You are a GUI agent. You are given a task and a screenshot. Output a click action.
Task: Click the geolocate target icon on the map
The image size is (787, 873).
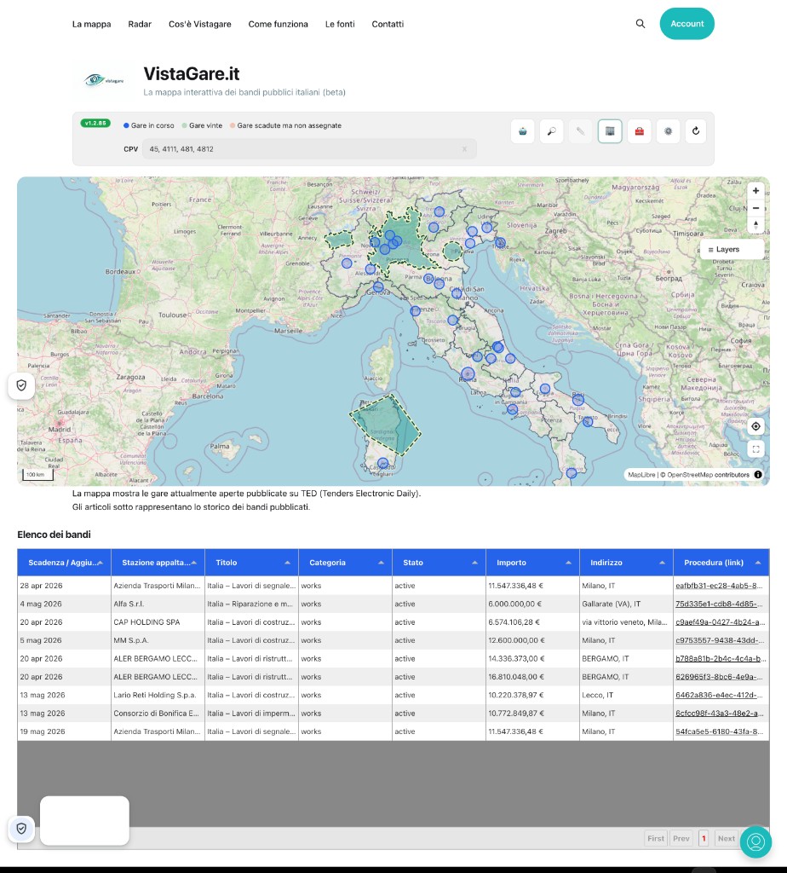755,426
